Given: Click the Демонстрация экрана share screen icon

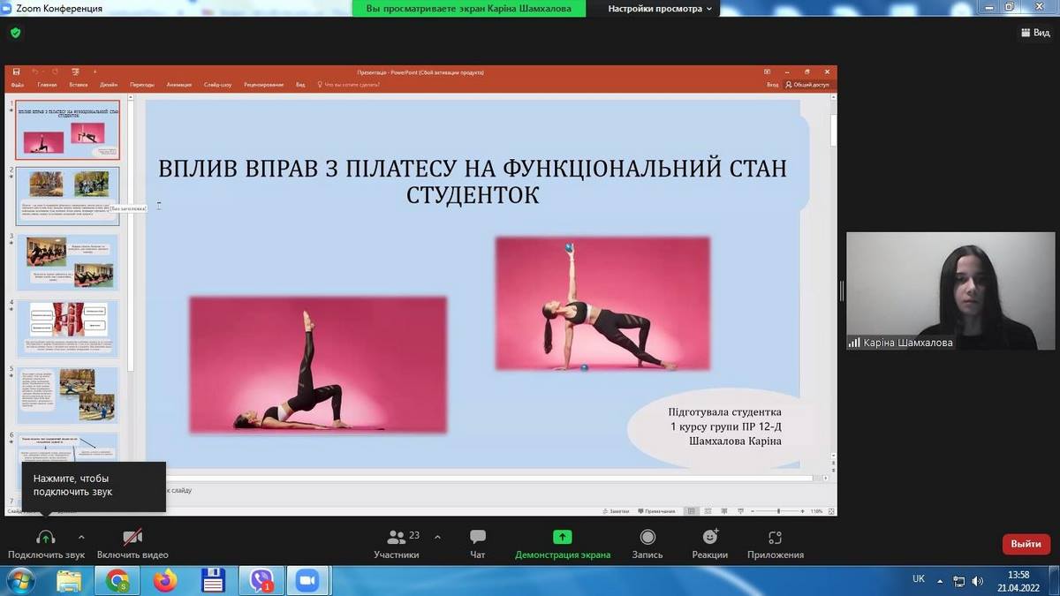Looking at the screenshot, I should pyautogui.click(x=562, y=537).
